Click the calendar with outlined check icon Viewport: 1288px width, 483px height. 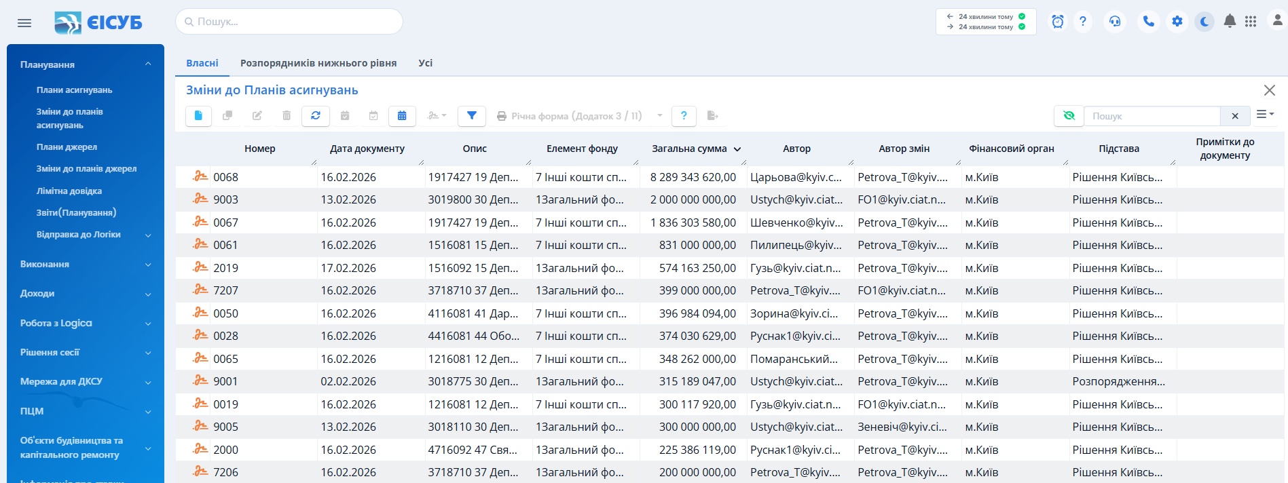pyautogui.click(x=373, y=116)
